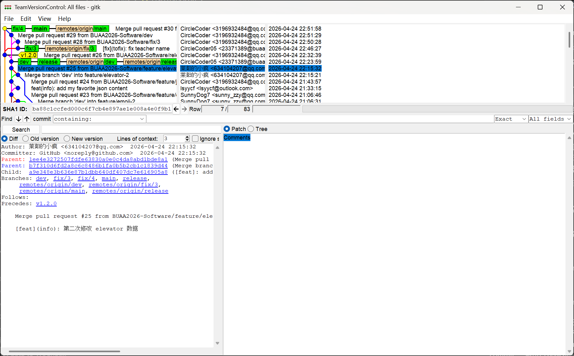Open the Exact match type dropdown
This screenshot has width=574, height=356.
click(x=511, y=119)
